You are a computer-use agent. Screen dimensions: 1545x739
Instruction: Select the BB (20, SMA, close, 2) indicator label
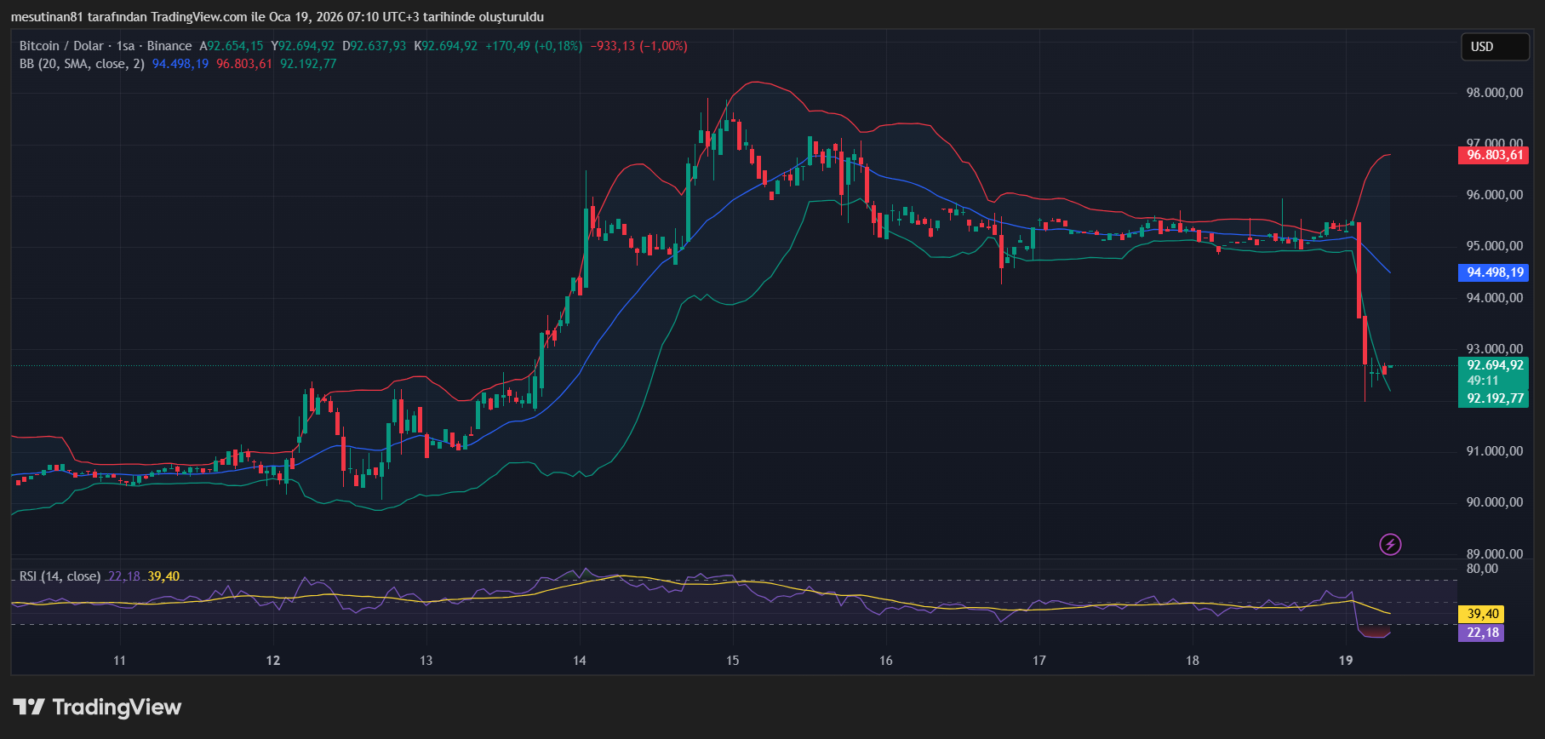[x=82, y=64]
